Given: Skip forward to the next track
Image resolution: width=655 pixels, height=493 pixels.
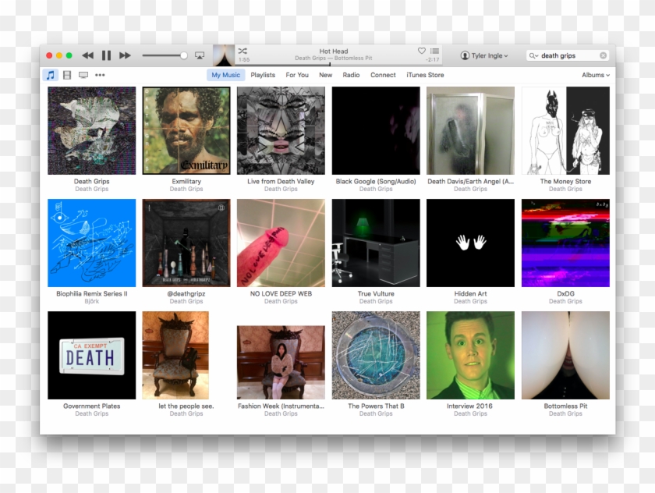Looking at the screenshot, I should point(125,55).
